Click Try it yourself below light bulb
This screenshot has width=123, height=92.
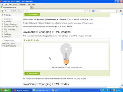(32, 74)
